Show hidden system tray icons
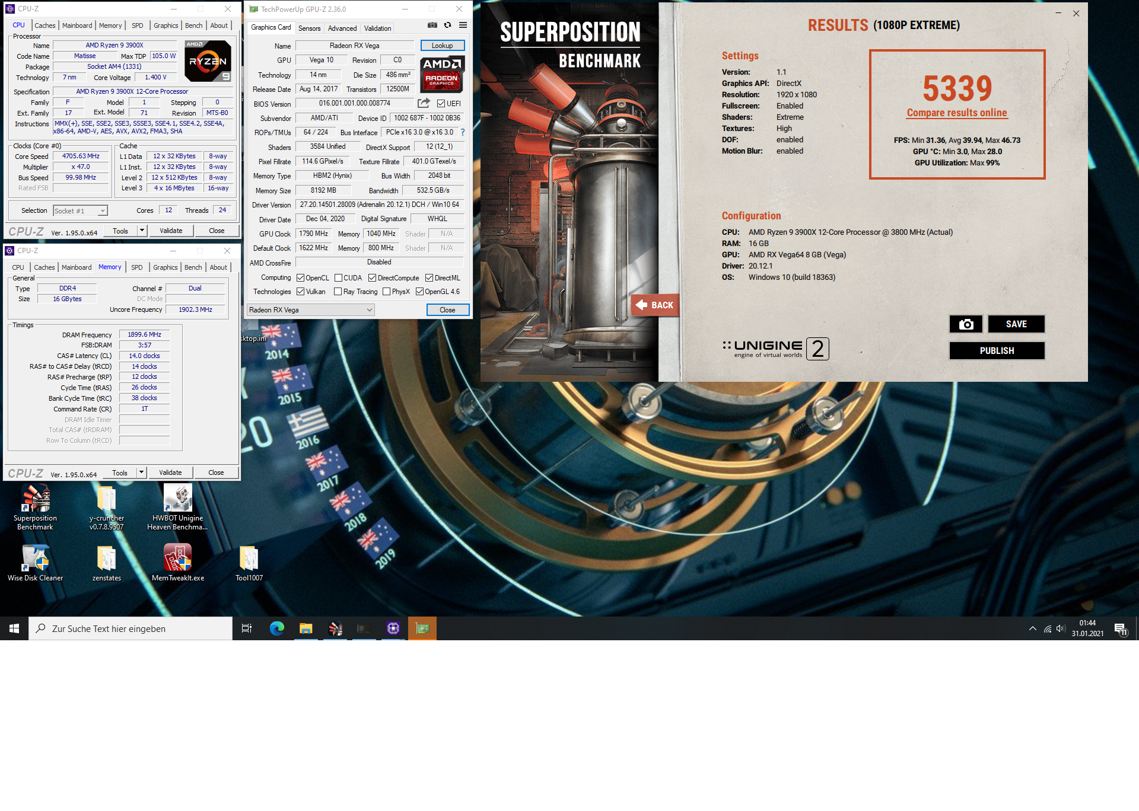 pos(1033,628)
